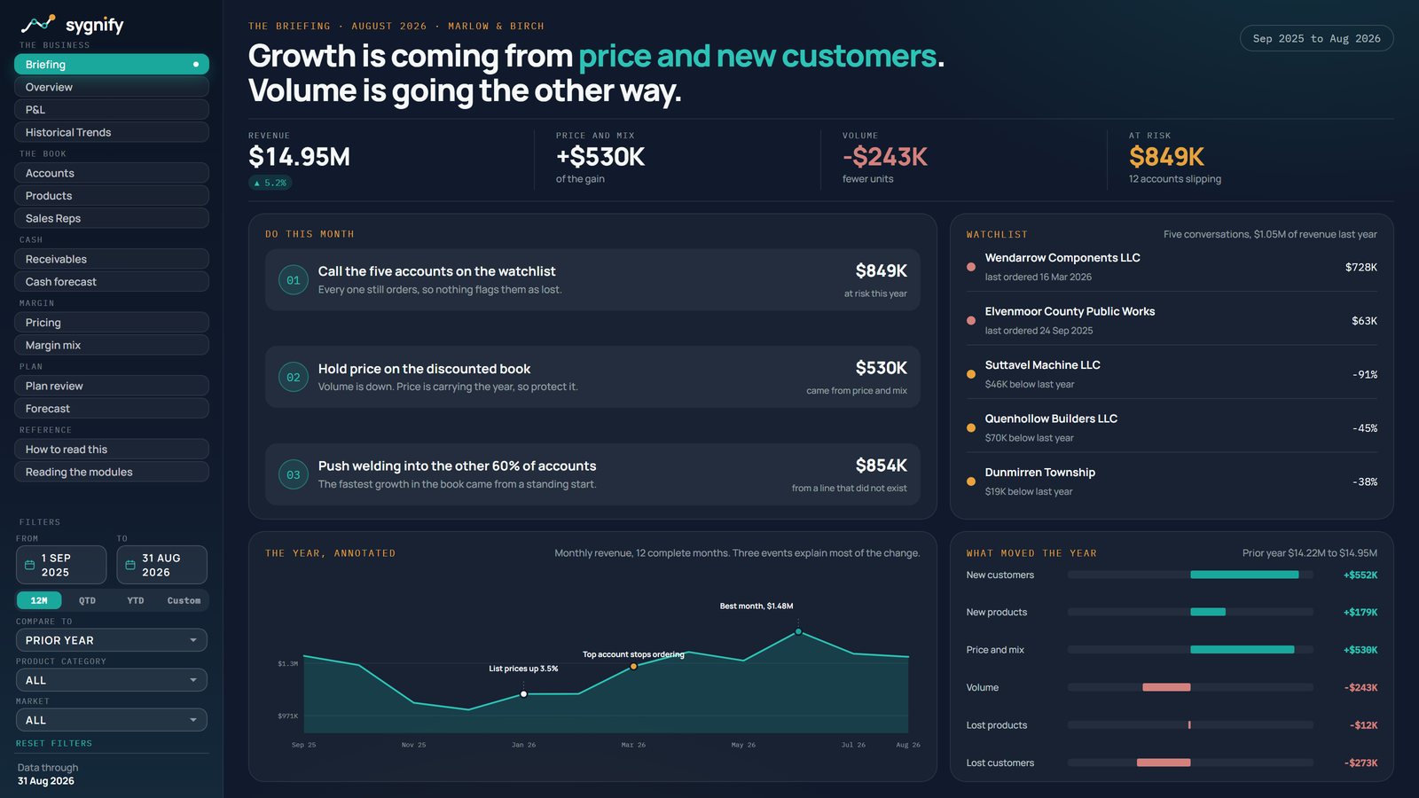Viewport: 1419px width, 798px height.
Task: Go to Sales Reps
Action: (112, 218)
